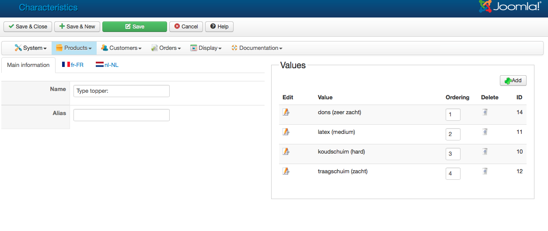The width and height of the screenshot is (548, 231).
Task: Open the Orders menu
Action: pos(166,48)
